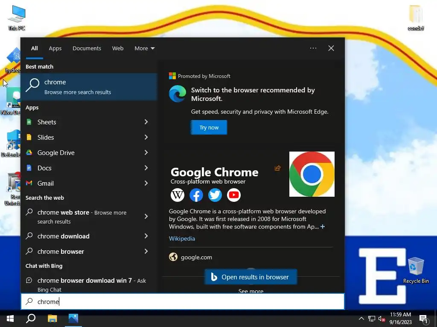Open the google.com link
437x327 pixels.
click(196, 258)
